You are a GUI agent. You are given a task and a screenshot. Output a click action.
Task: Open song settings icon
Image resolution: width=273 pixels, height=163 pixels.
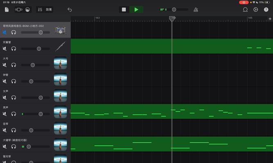click(255, 9)
